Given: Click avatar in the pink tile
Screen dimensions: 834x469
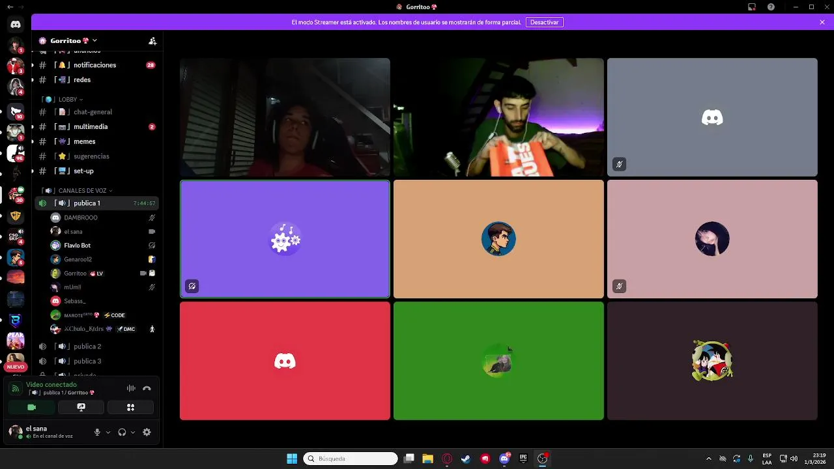Looking at the screenshot, I should (x=712, y=239).
